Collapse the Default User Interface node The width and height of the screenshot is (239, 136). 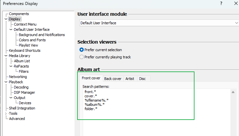click(11, 29)
